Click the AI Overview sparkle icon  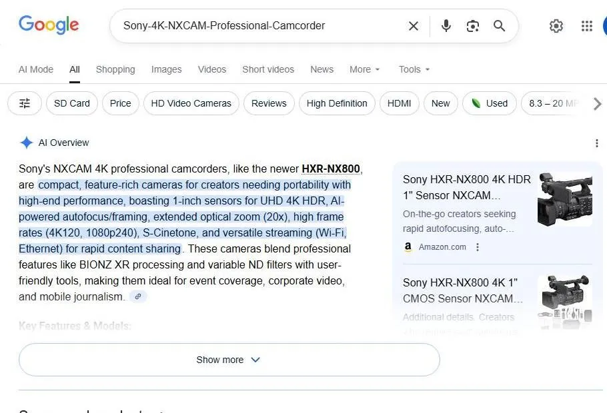26,143
